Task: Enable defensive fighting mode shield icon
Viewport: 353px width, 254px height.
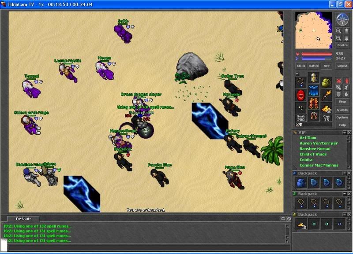Action: 338,94
